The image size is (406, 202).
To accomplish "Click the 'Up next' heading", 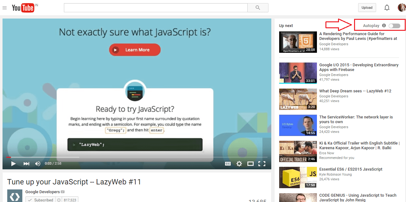I will [x=286, y=26].
